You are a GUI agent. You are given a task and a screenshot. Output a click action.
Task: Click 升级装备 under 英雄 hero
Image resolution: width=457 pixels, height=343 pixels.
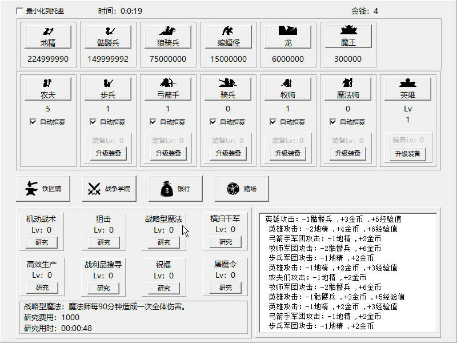pos(407,153)
